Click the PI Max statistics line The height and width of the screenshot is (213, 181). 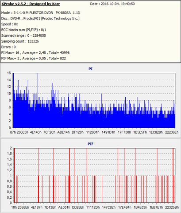click(x=35, y=53)
